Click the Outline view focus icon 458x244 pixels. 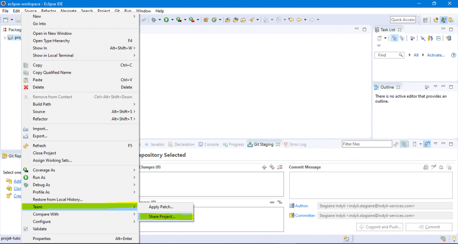[x=427, y=87]
